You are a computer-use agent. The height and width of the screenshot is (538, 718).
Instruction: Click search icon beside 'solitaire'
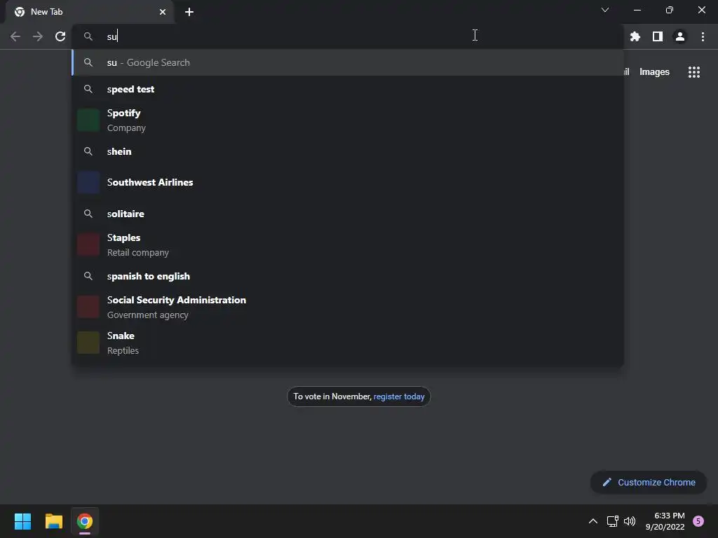pyautogui.click(x=88, y=214)
